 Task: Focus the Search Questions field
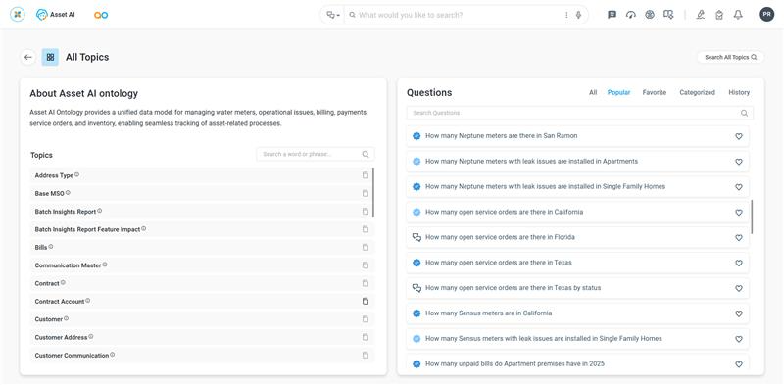[580, 113]
